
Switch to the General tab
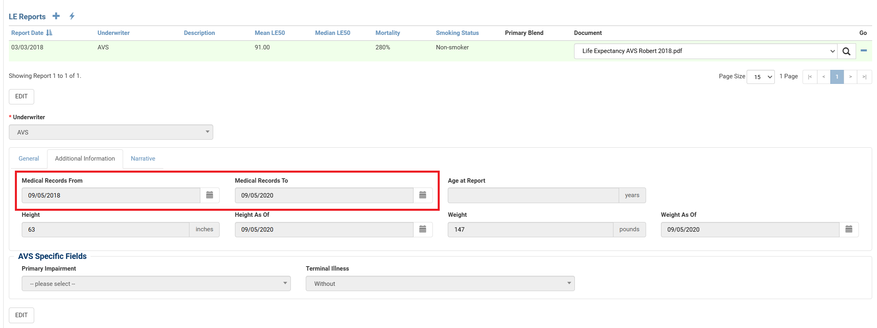tap(29, 159)
